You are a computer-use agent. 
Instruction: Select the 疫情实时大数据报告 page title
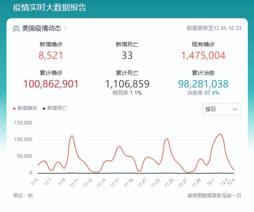tap(50, 8)
